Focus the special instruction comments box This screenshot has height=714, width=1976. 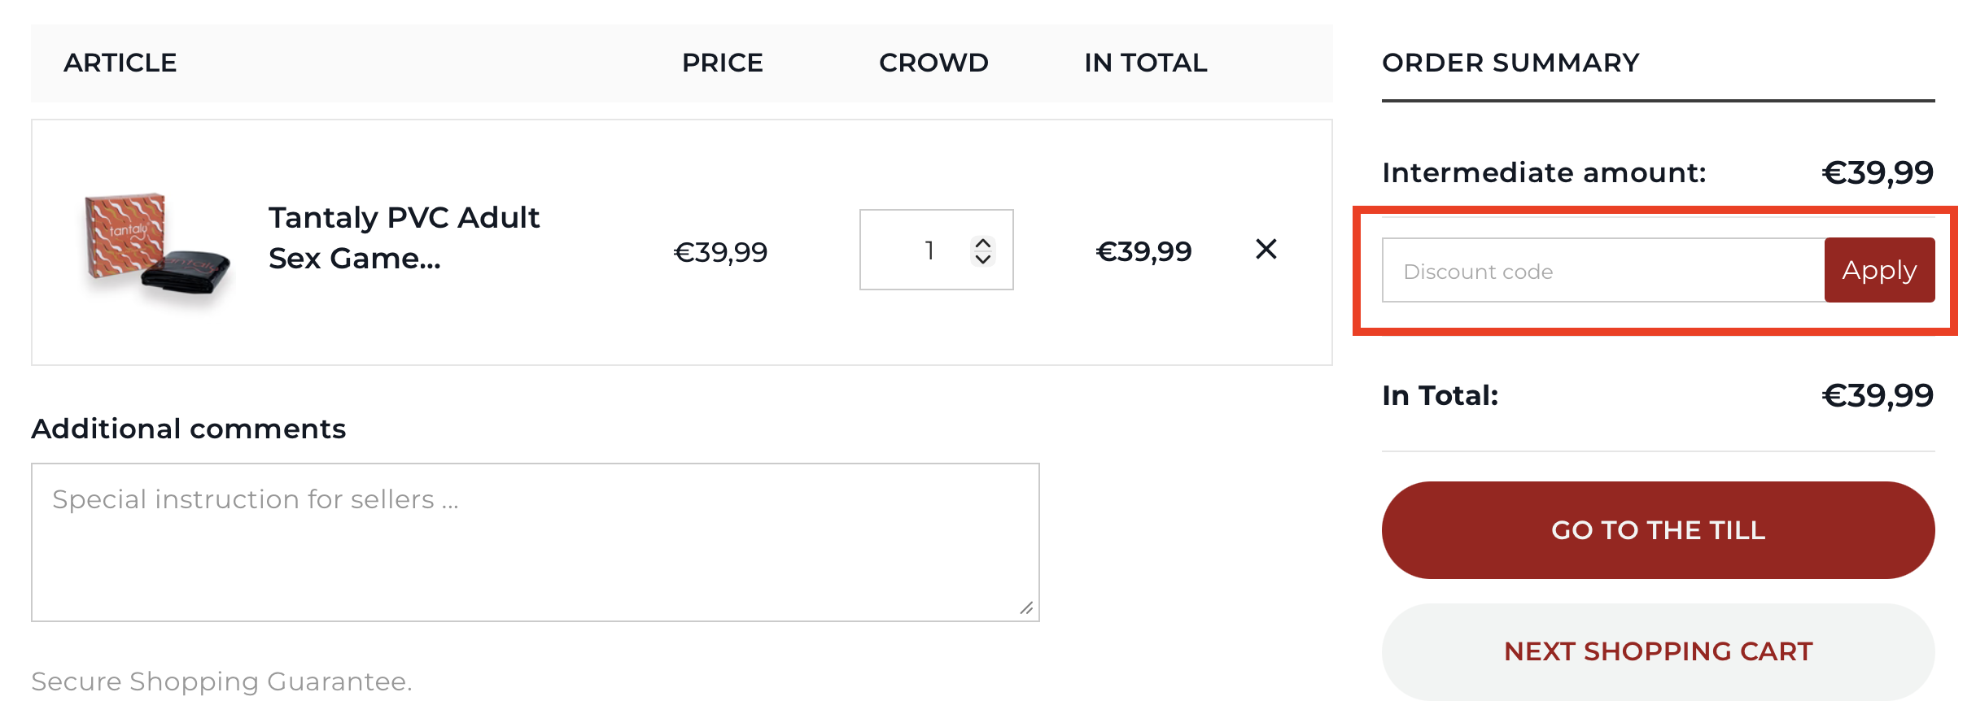tap(534, 542)
